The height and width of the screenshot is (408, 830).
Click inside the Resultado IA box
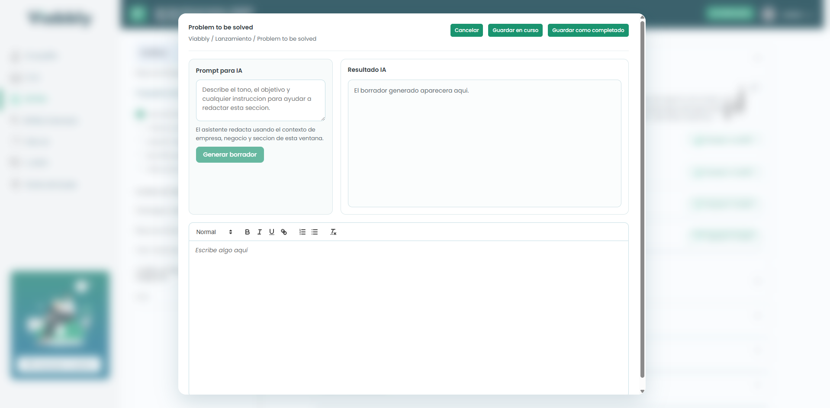click(484, 143)
